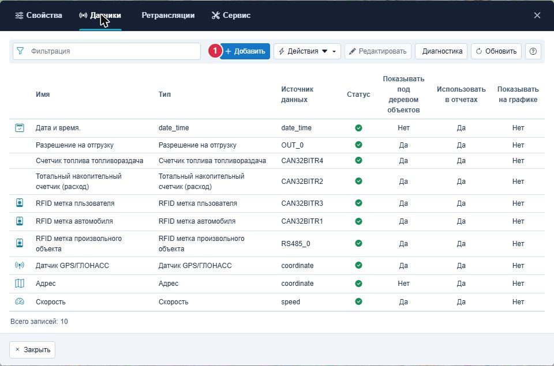
Task: Click the Редактировать button
Action: click(x=377, y=51)
